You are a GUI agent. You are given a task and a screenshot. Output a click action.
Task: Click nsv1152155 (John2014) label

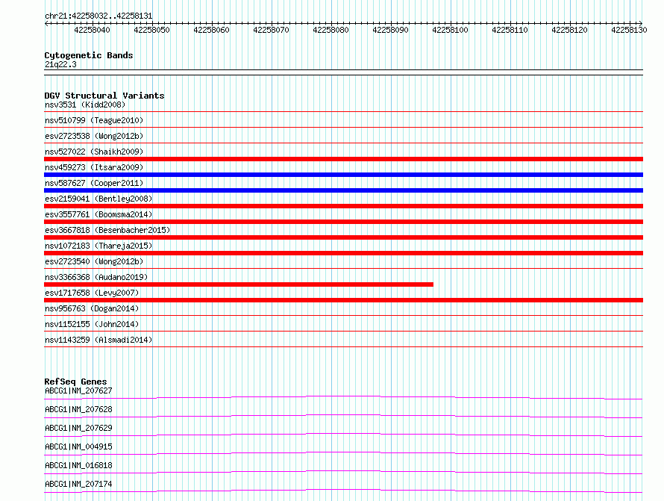pyautogui.click(x=92, y=324)
